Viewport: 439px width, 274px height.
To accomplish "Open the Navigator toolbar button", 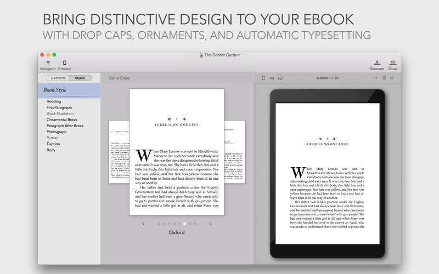I will tap(48, 65).
